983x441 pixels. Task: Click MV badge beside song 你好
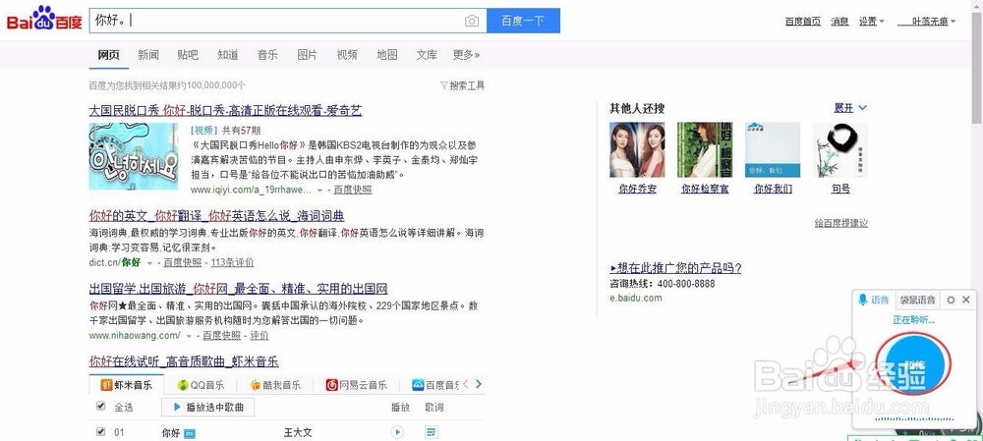[x=189, y=433]
